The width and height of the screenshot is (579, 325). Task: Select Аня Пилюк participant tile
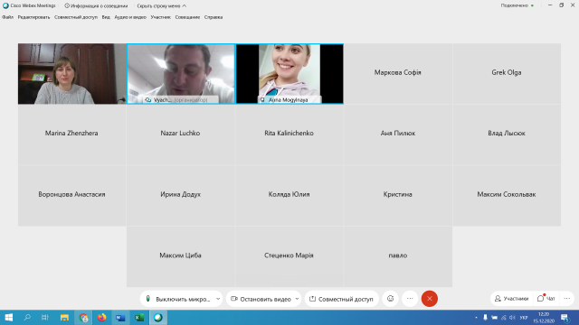398,135
